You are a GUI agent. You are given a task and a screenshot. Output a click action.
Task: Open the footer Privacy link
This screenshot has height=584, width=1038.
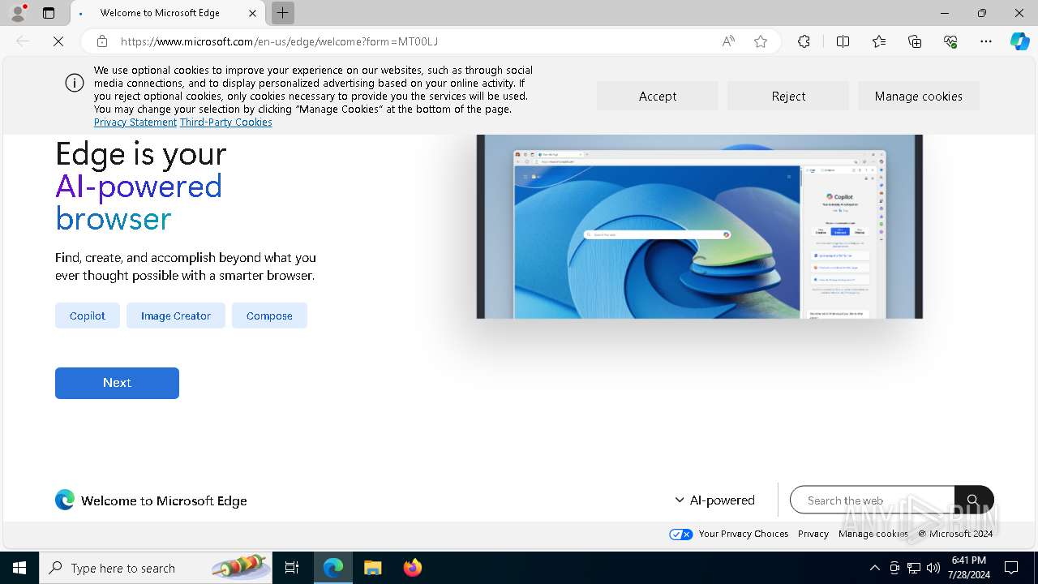click(x=813, y=534)
